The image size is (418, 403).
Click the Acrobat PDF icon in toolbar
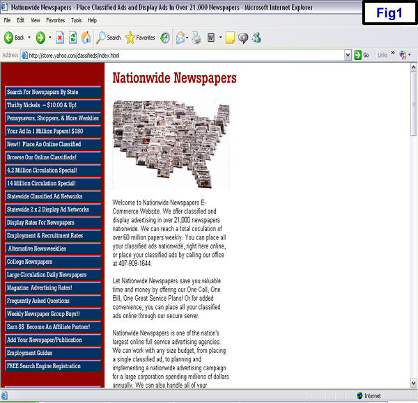[403, 55]
